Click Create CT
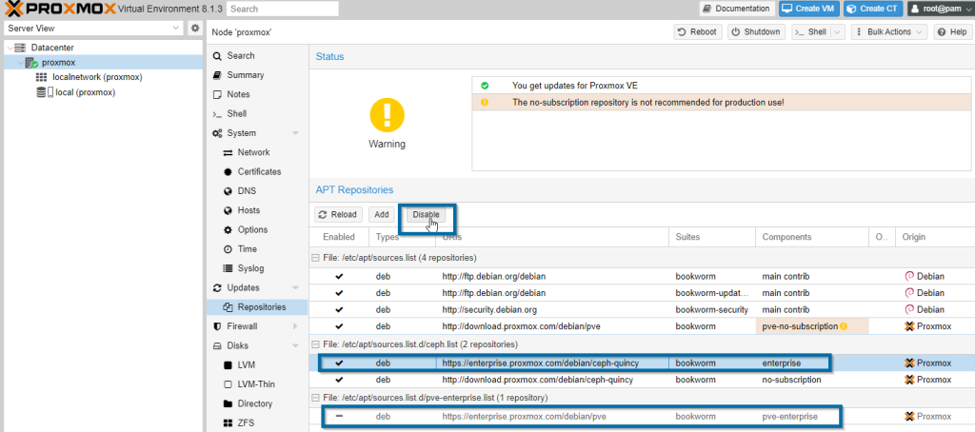The width and height of the screenshot is (975, 432). (873, 9)
